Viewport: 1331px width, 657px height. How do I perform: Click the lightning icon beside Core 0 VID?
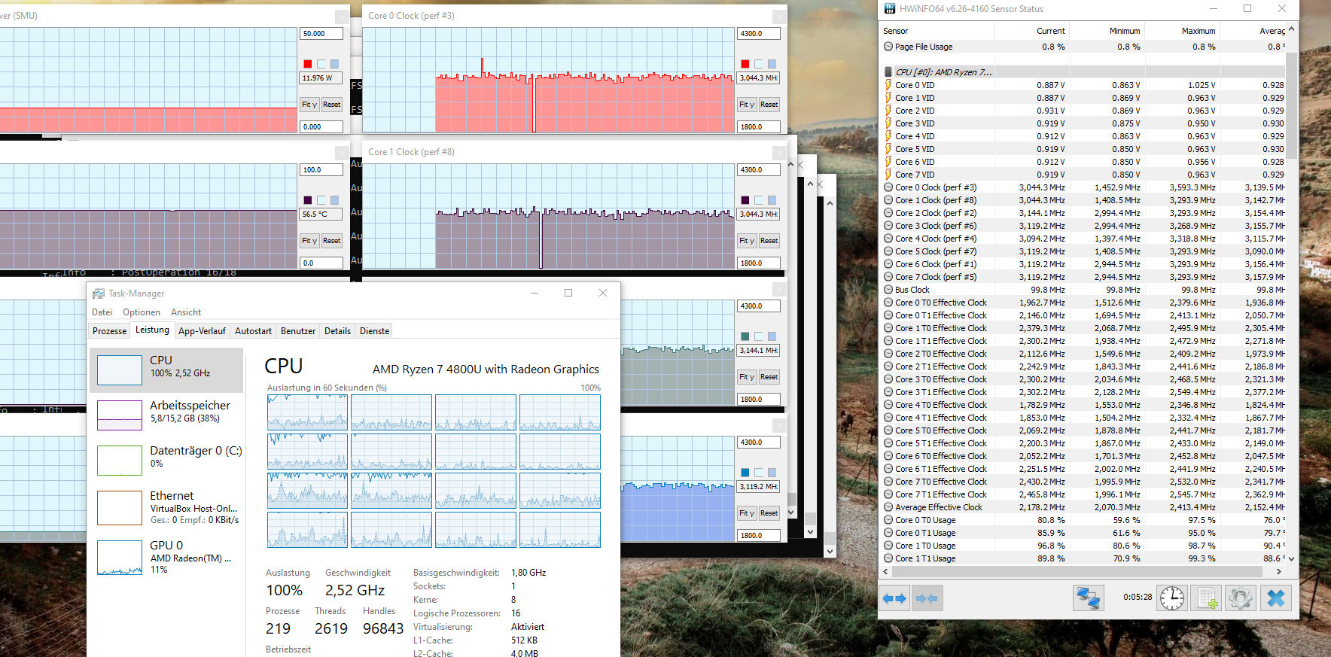point(888,85)
